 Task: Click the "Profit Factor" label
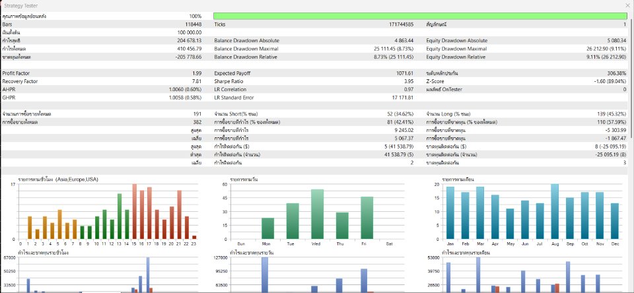tap(16, 73)
